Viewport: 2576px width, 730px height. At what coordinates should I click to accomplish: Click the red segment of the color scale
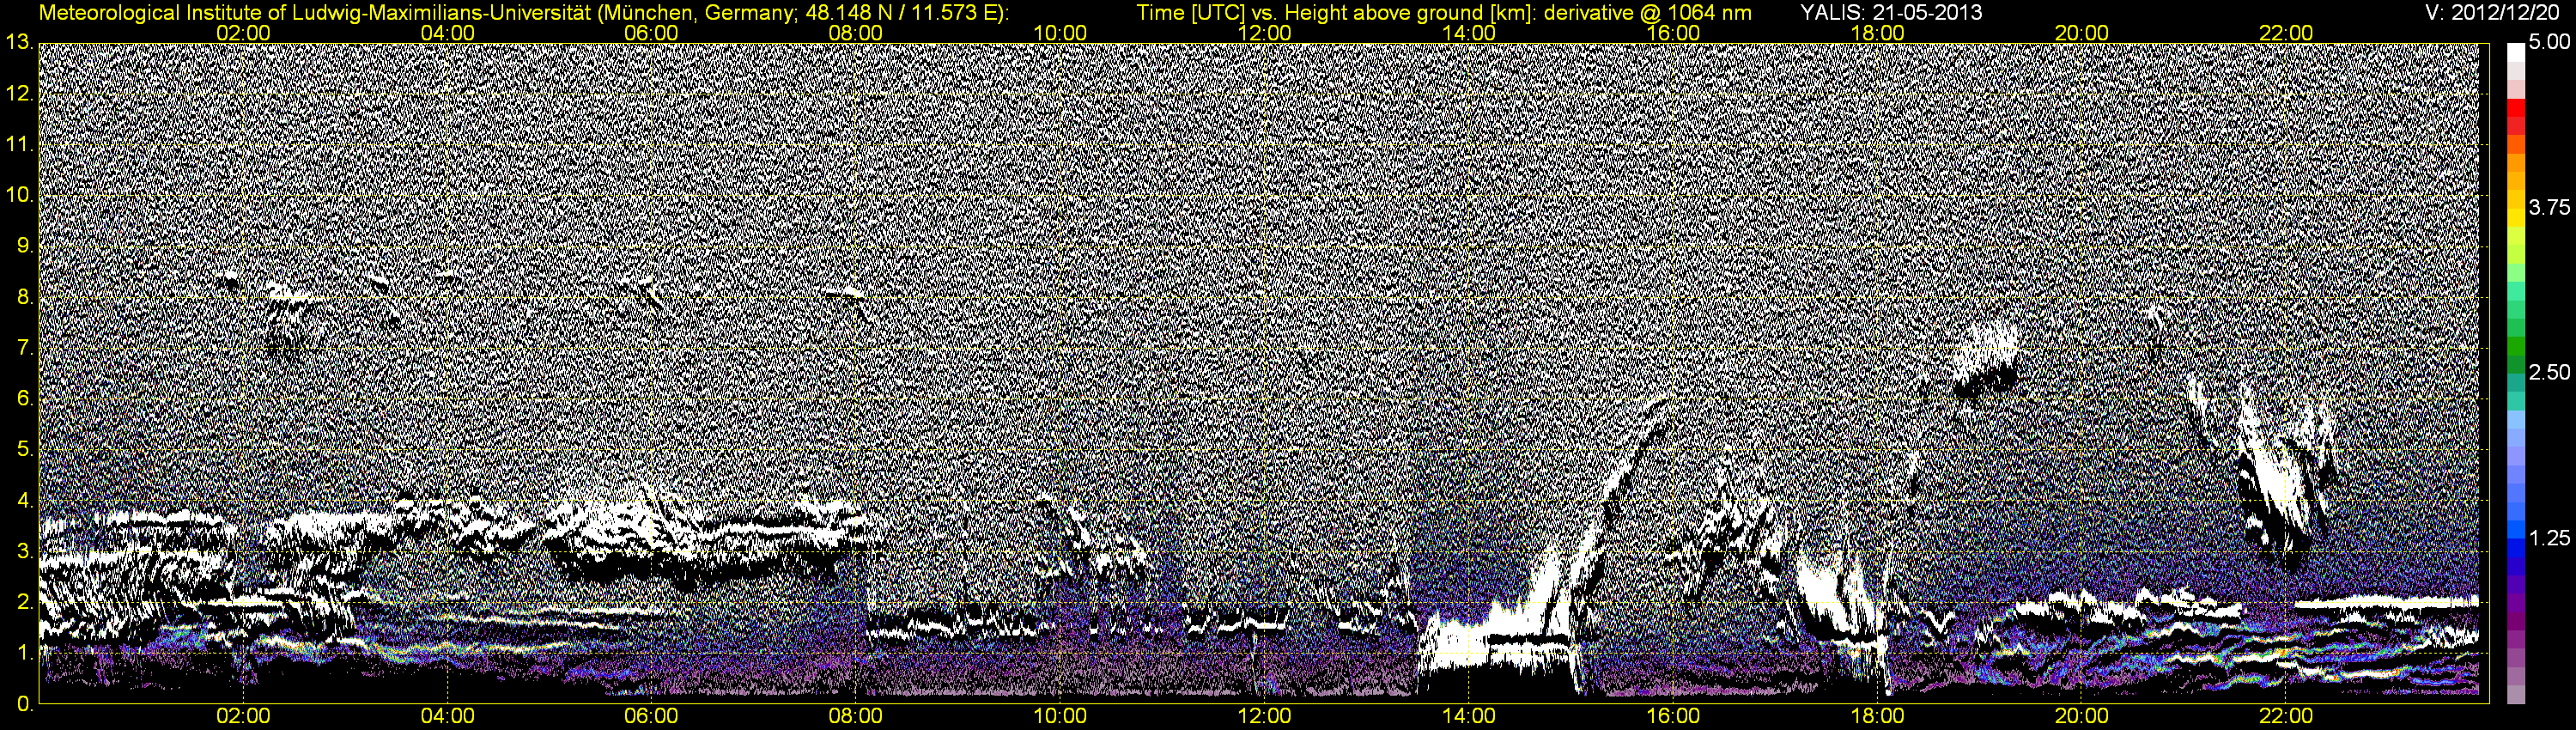tap(2516, 108)
